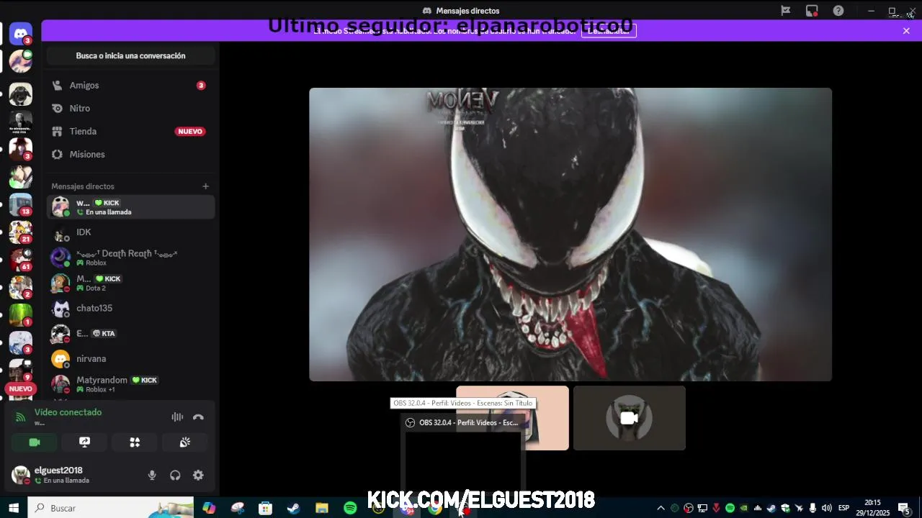The image size is (922, 518).
Task: Open Spotify from the taskbar
Action: [x=350, y=508]
